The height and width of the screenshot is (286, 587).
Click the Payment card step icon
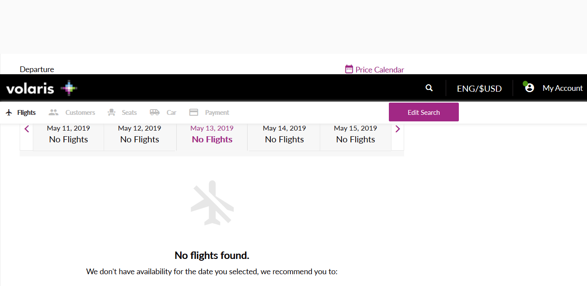[194, 112]
